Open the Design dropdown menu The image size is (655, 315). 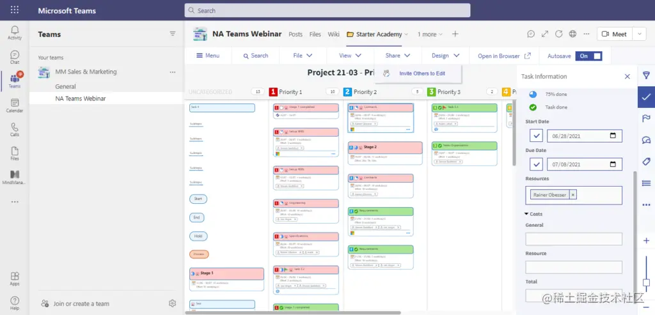point(446,56)
